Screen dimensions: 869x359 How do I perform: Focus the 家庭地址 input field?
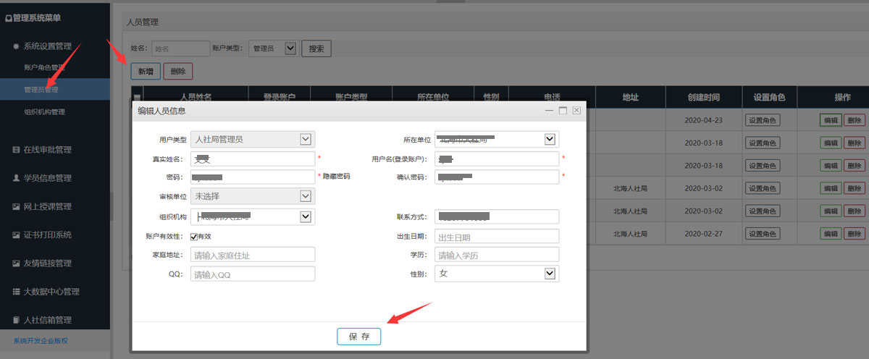253,255
